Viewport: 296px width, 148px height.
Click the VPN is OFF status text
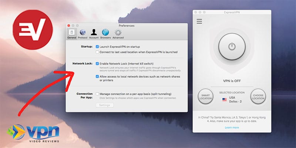tap(232, 81)
